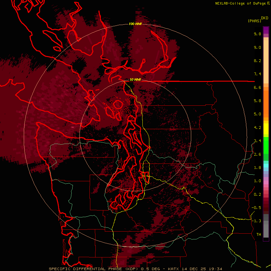Click the TH label on color scale
271x271 pixels.
pyautogui.click(x=259, y=235)
